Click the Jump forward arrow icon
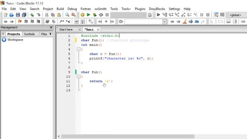Image resolution: width=247 pixels, height=139 pixels. pyautogui.click(x=12, y=22)
